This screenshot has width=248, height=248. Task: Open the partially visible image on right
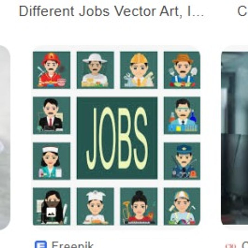[234, 138]
